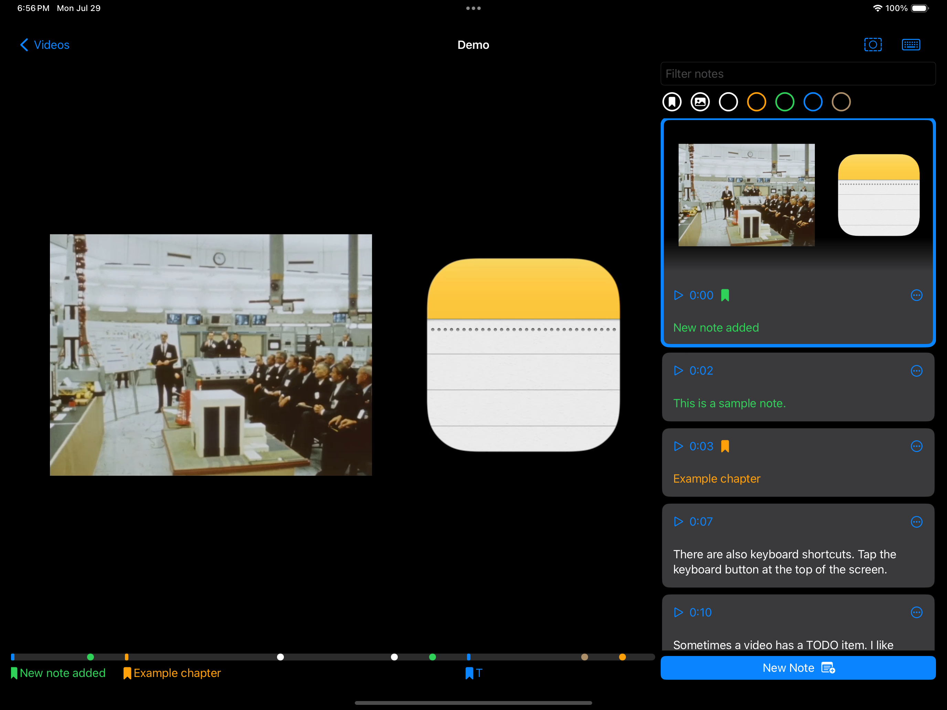
Task: Click the Filter notes search field
Action: click(x=798, y=74)
